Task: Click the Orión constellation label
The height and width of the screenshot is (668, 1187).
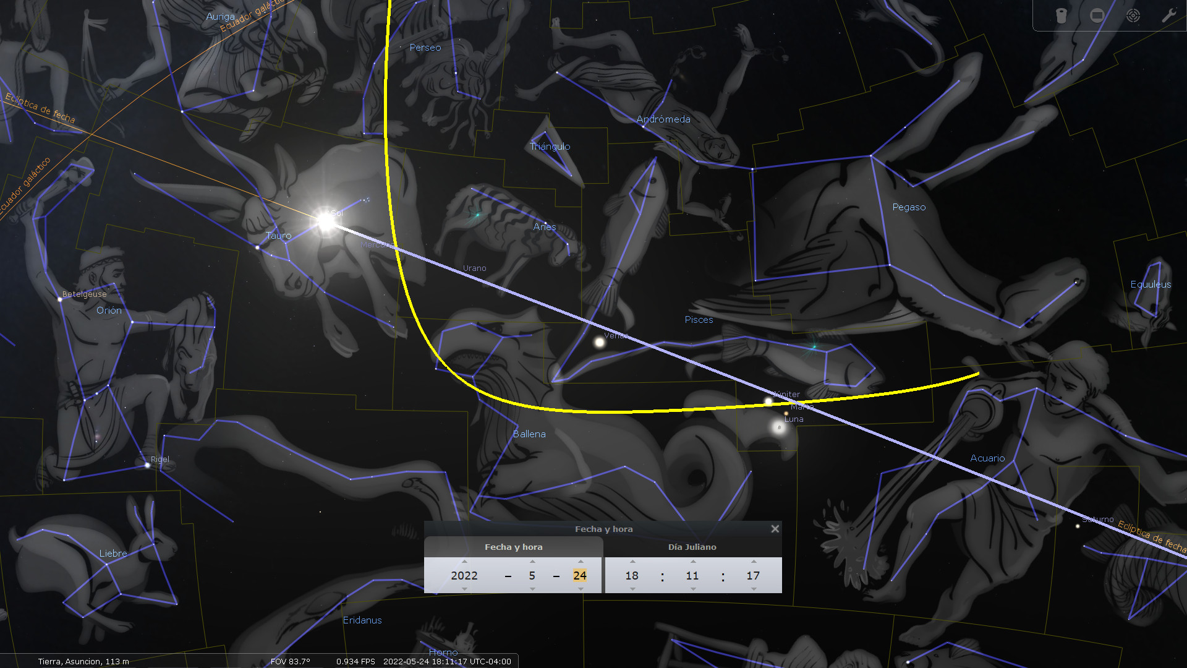Action: point(109,310)
